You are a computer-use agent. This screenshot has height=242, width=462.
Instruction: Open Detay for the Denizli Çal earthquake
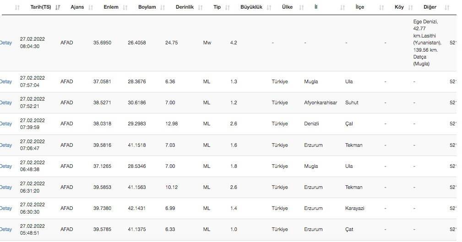click(x=6, y=124)
